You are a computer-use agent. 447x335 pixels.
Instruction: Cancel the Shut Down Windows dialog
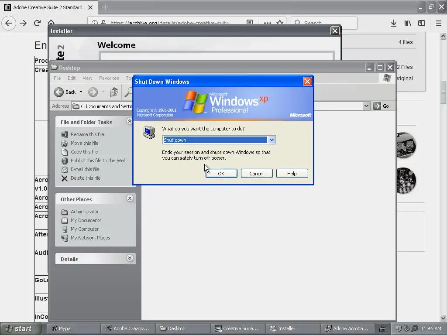tap(257, 174)
